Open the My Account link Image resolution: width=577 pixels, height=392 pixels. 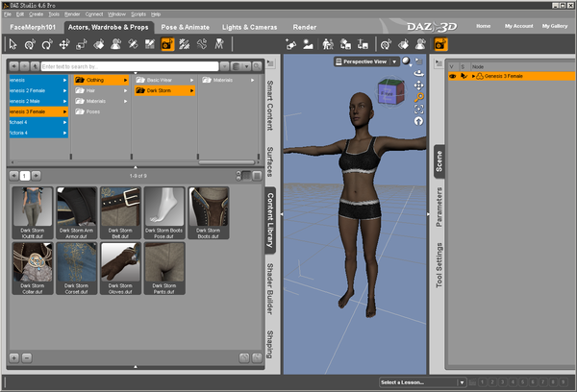coord(519,26)
